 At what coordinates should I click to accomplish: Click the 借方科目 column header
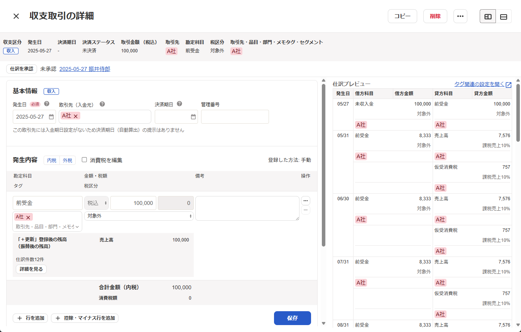[373, 94]
